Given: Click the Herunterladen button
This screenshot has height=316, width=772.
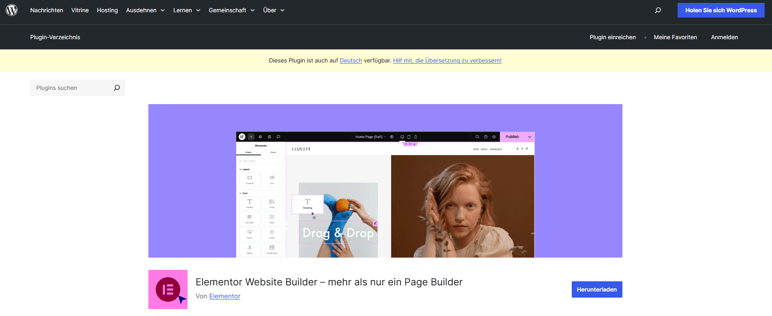Looking at the screenshot, I should click(597, 289).
